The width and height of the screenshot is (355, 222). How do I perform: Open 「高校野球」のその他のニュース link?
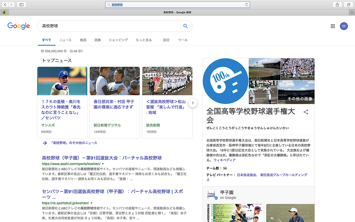(x=74, y=143)
